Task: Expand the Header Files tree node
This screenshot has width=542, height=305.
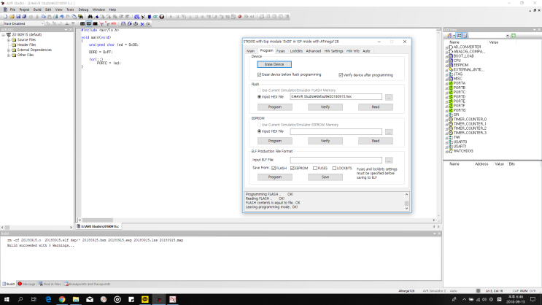Action: coord(9,45)
